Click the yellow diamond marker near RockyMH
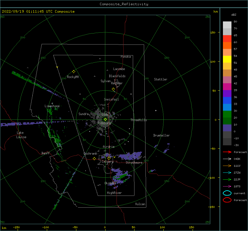248x231 pixels. pos(74,72)
